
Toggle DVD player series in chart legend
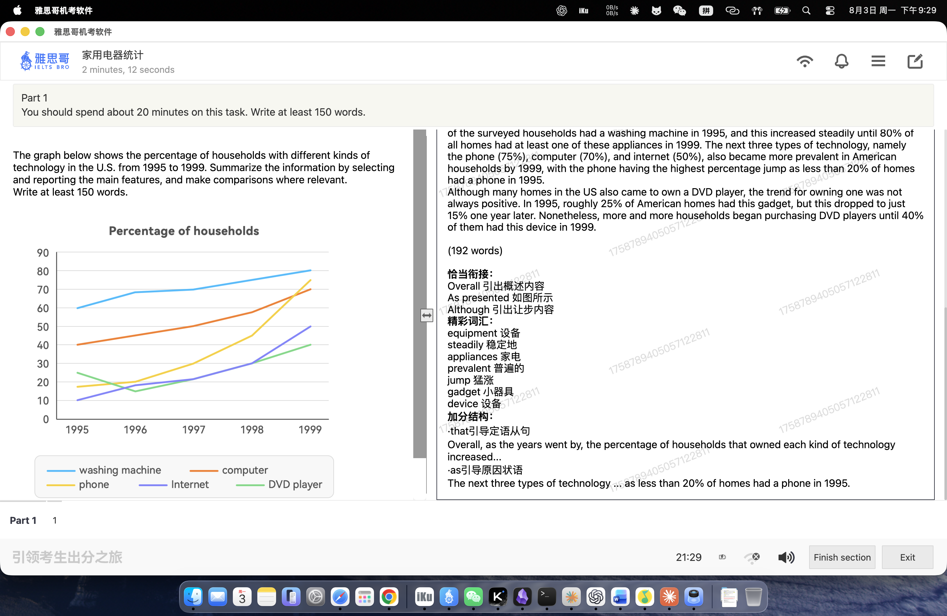tap(279, 484)
